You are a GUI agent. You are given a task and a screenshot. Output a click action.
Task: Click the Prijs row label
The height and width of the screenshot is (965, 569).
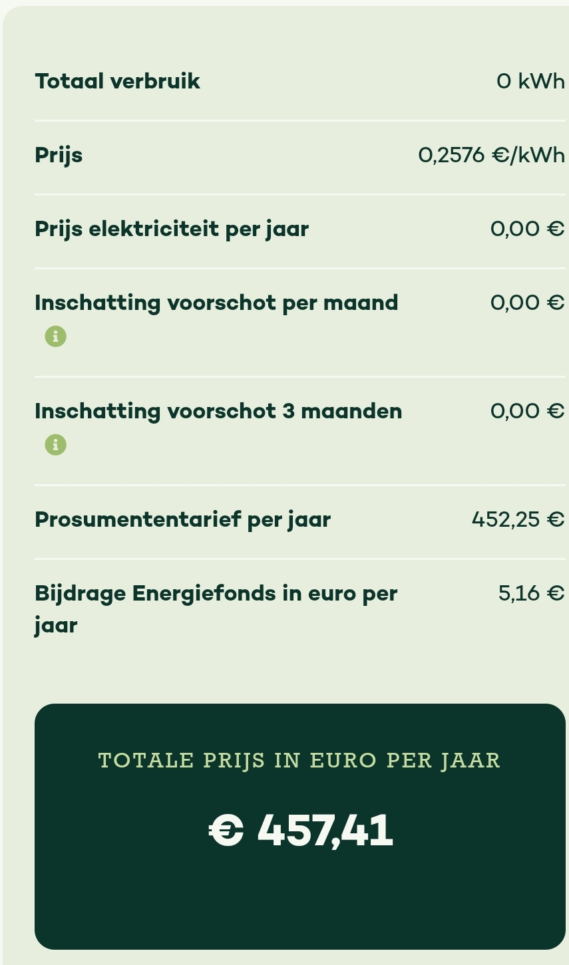59,155
